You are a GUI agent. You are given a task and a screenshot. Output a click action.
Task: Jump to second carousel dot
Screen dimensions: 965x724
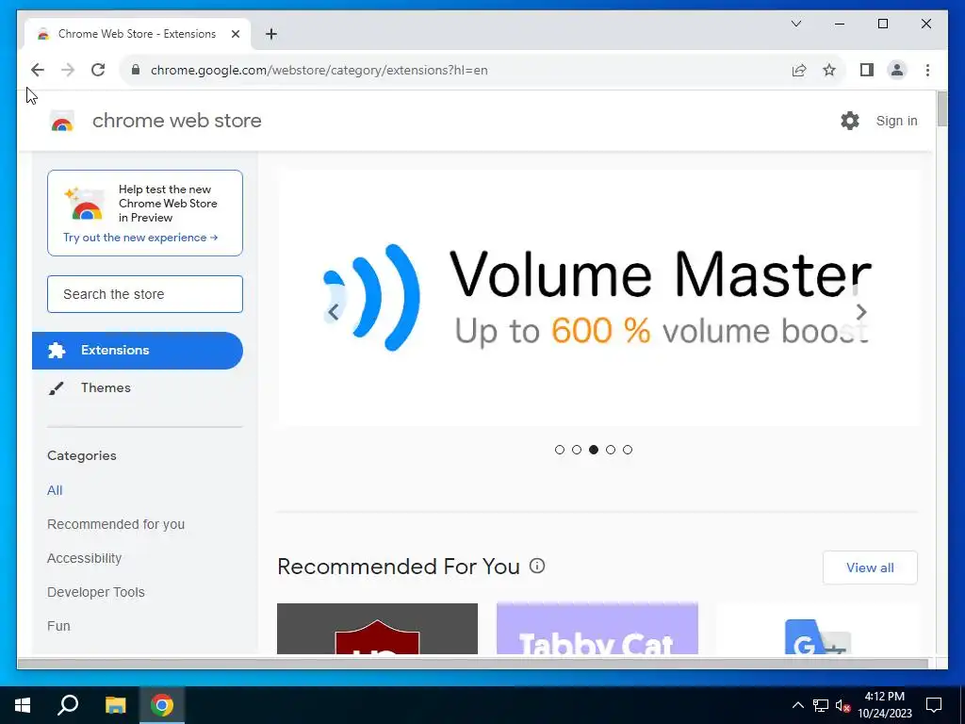pyautogui.click(x=577, y=450)
